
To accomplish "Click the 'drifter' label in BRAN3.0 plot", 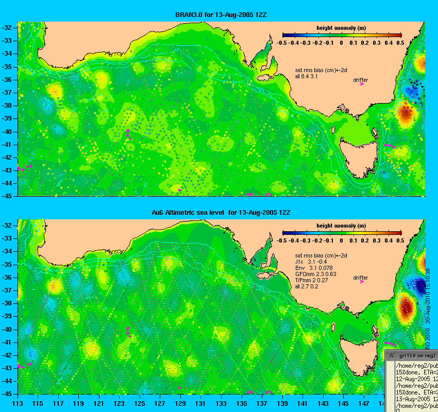I will 360,80.
